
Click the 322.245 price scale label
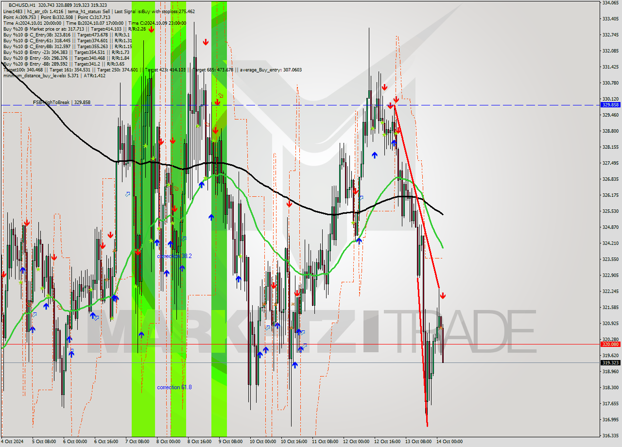[x=610, y=291]
